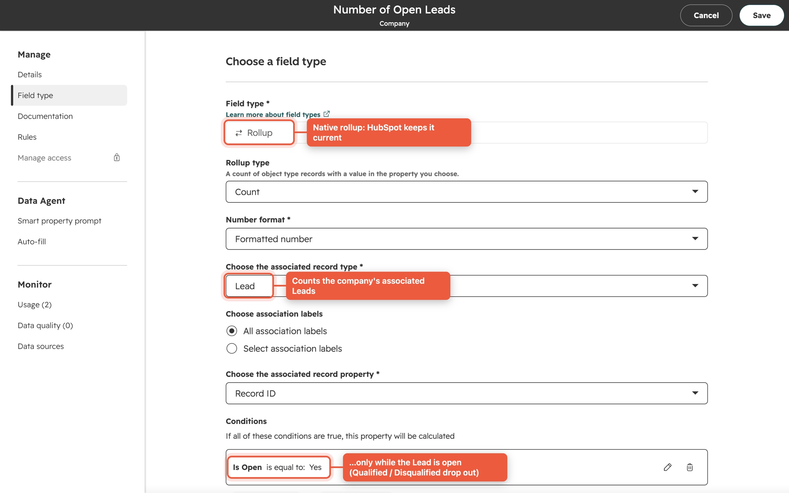Click the Number of Open Leads title

point(394,10)
